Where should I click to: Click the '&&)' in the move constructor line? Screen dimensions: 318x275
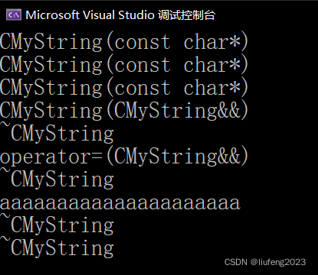point(232,111)
